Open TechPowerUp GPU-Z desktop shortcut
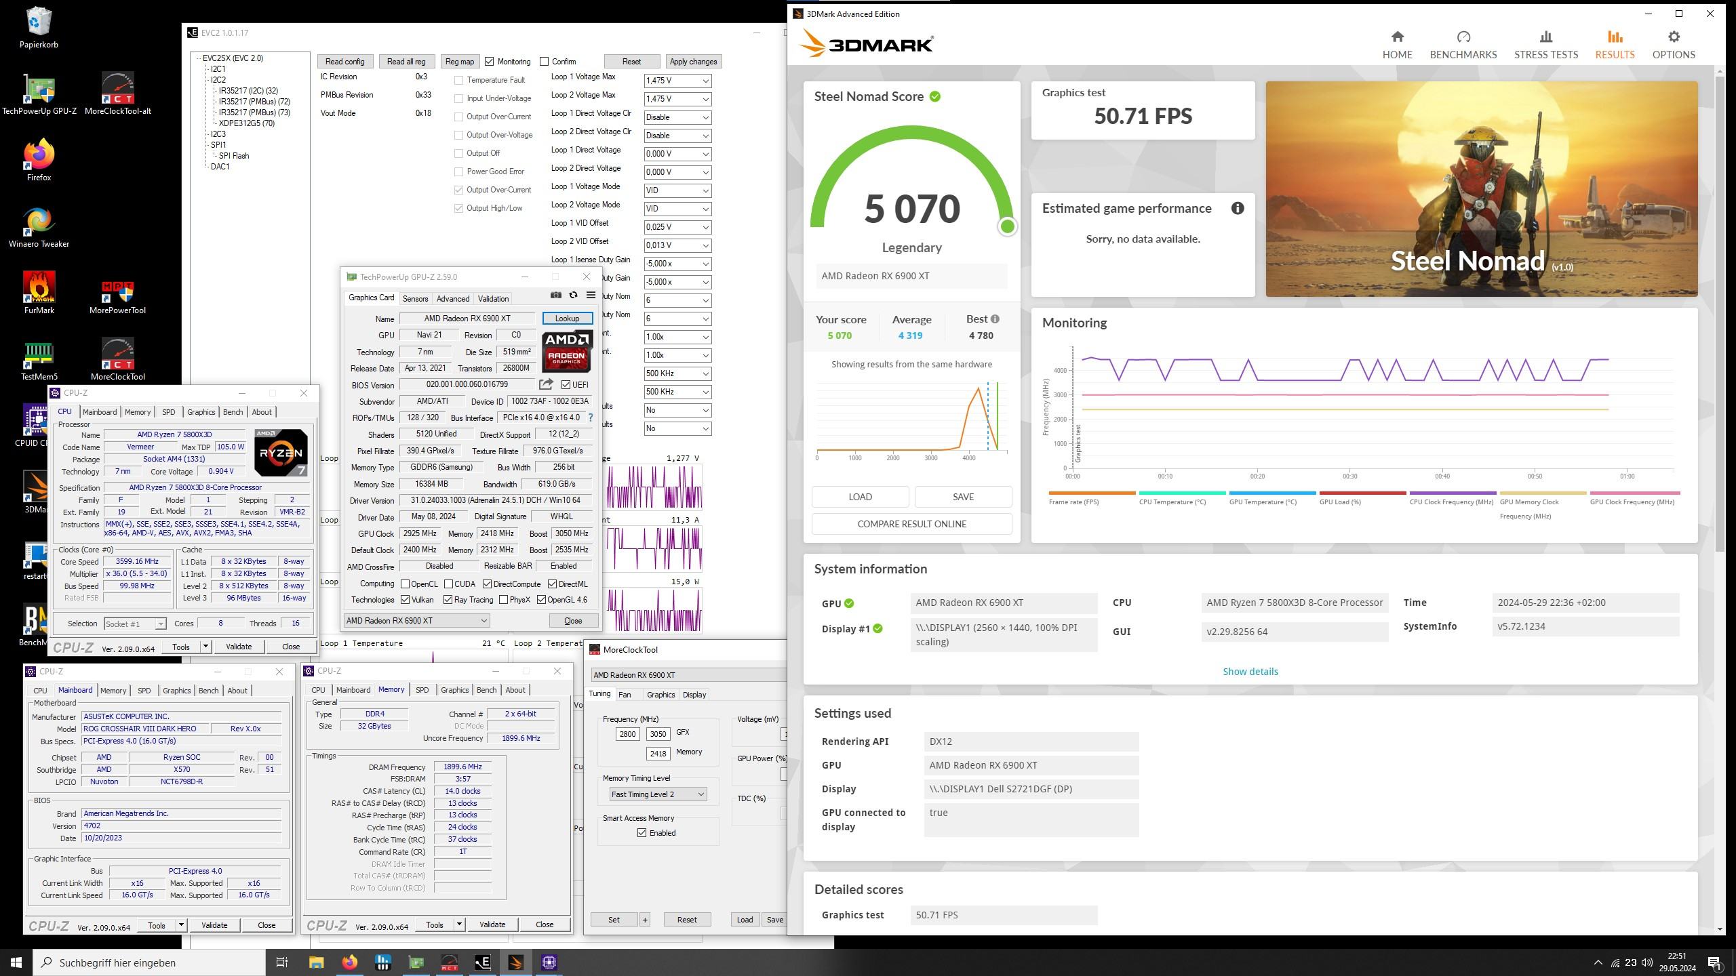Viewport: 1736px width, 976px height. pos(39,94)
